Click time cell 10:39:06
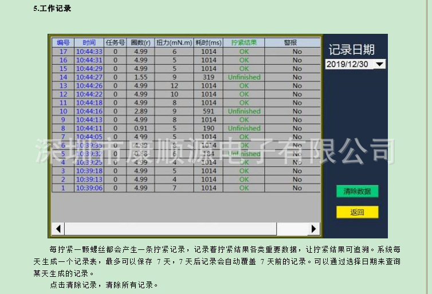The image size is (432, 294). pos(89,188)
